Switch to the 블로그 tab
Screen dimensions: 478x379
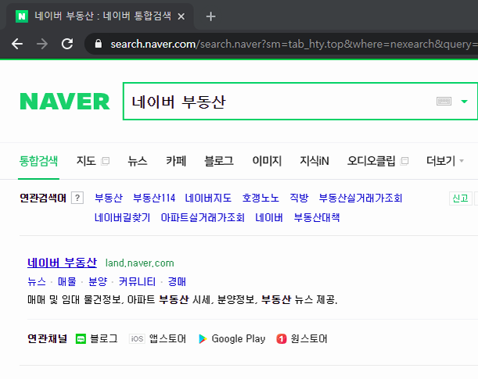tap(219, 161)
